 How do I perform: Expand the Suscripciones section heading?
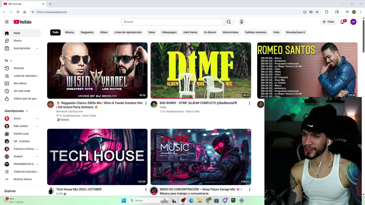tap(16, 111)
